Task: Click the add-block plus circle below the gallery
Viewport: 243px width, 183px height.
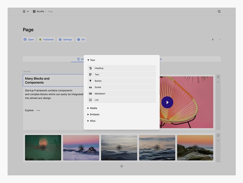Action: (121, 166)
